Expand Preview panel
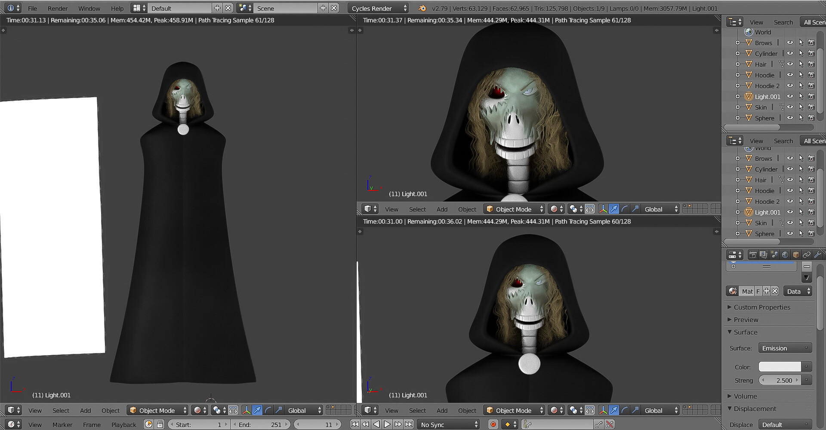 (x=746, y=319)
